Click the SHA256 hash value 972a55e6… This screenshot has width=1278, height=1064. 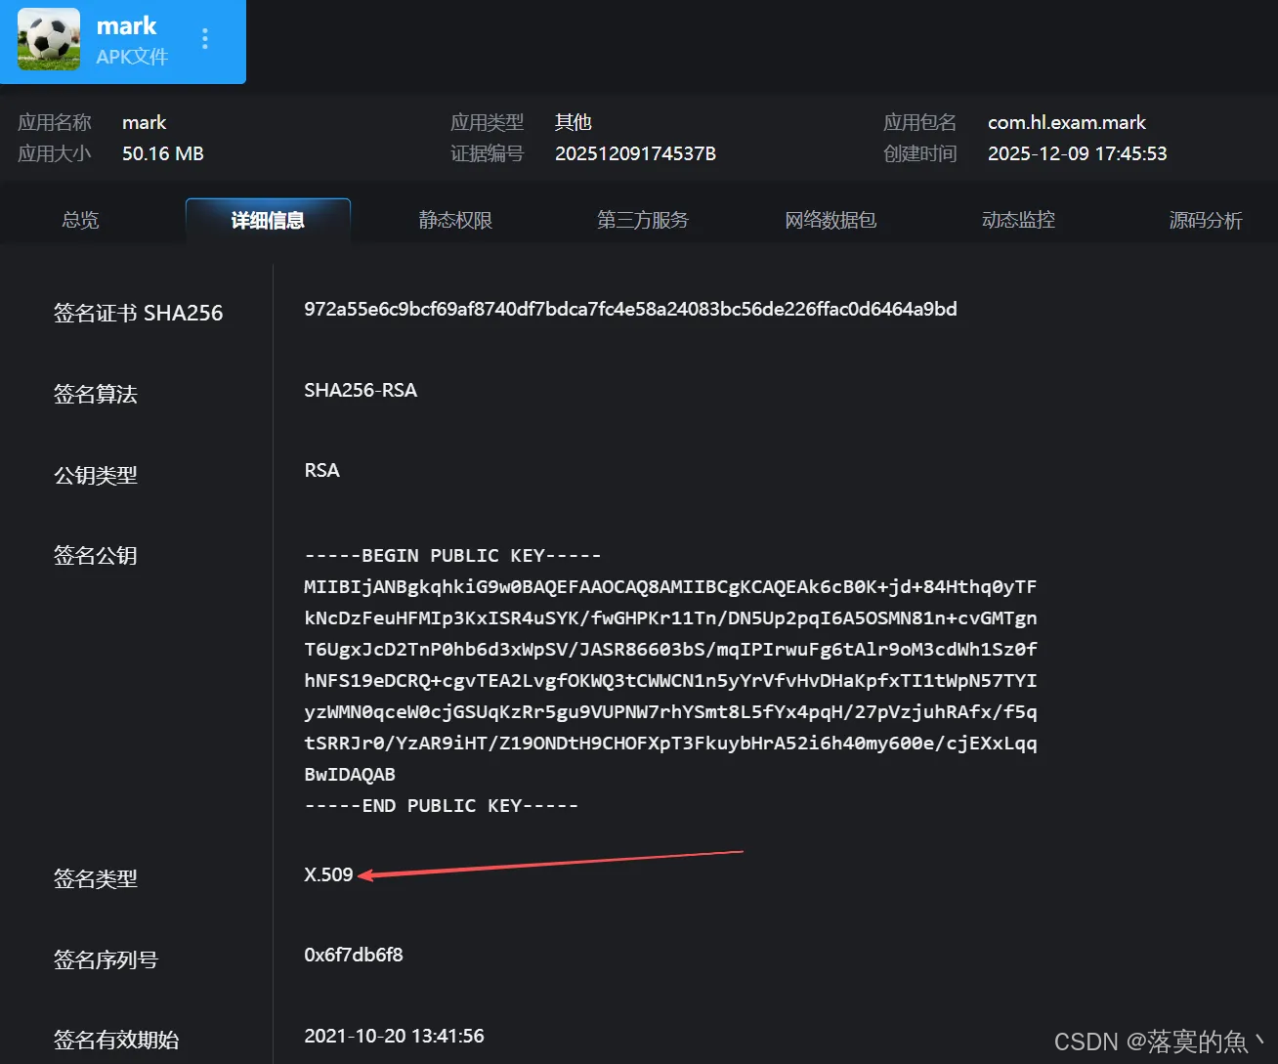[x=630, y=309]
